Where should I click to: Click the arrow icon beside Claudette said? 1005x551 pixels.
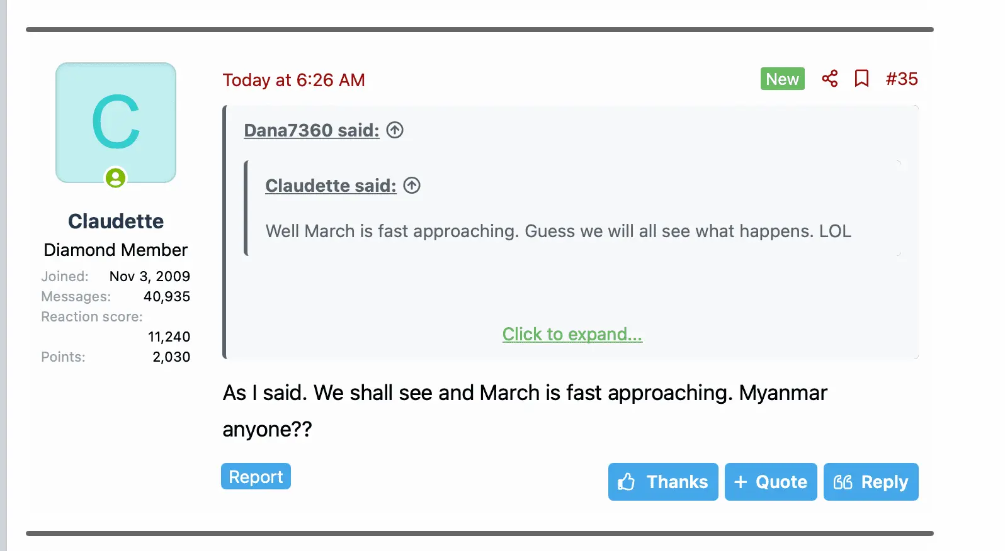412,185
